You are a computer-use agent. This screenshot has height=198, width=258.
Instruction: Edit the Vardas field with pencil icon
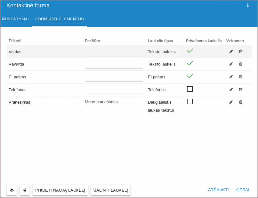pyautogui.click(x=231, y=51)
